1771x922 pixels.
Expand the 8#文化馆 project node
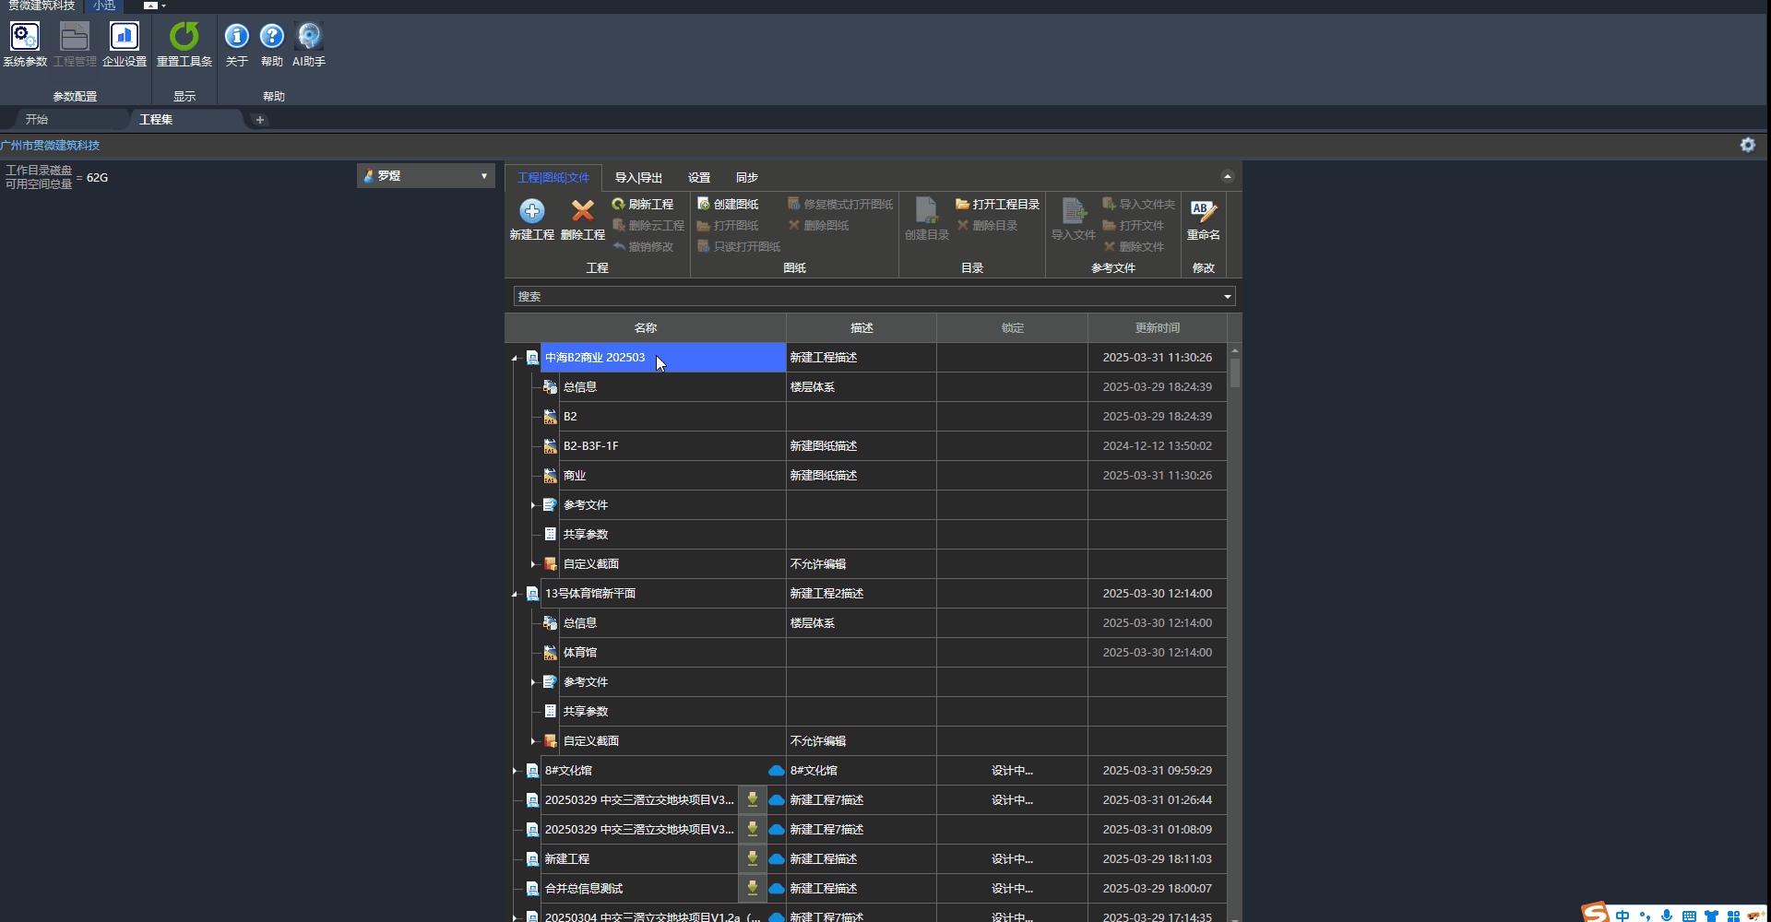click(x=515, y=771)
